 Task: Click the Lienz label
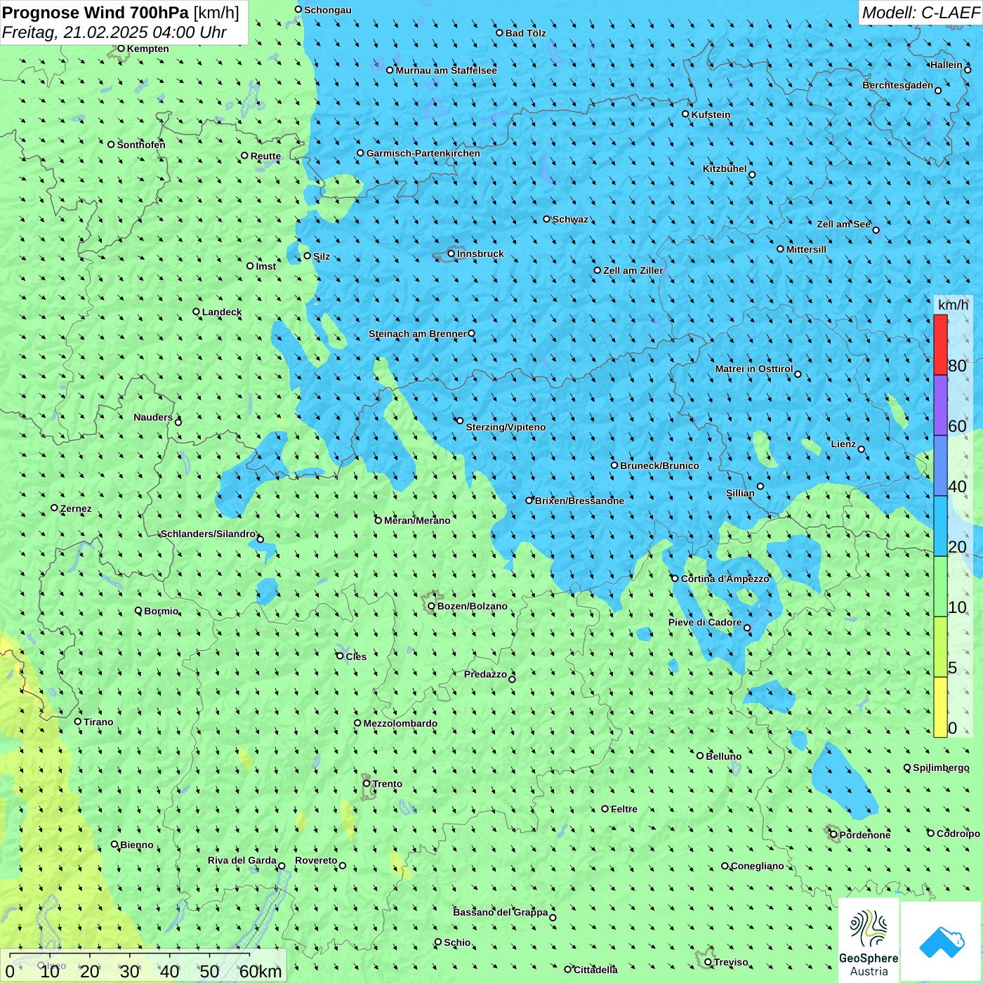843,444
